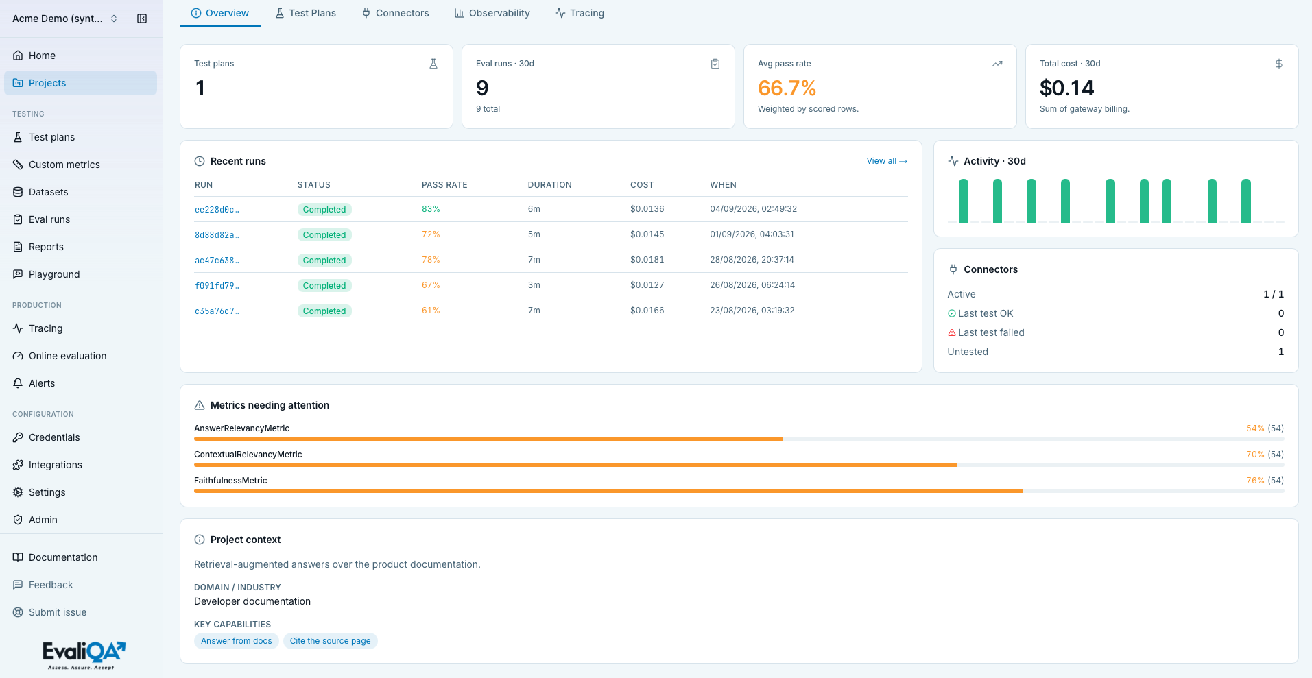Image resolution: width=1312 pixels, height=678 pixels.
Task: Click the Documentation book icon
Action: coord(18,557)
